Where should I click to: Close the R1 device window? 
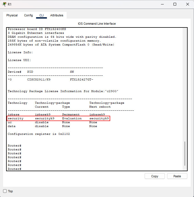[x=187, y=4]
